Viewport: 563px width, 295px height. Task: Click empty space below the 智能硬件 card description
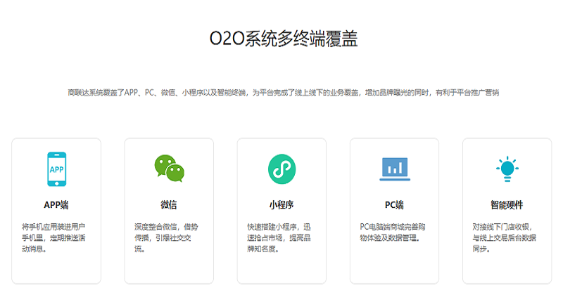[507, 268]
